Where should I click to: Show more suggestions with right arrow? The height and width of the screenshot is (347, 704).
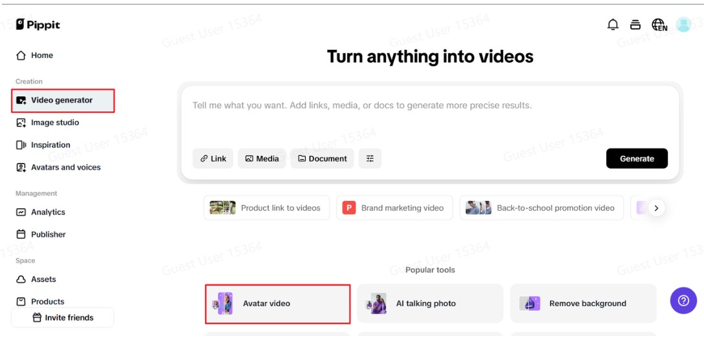pos(656,208)
